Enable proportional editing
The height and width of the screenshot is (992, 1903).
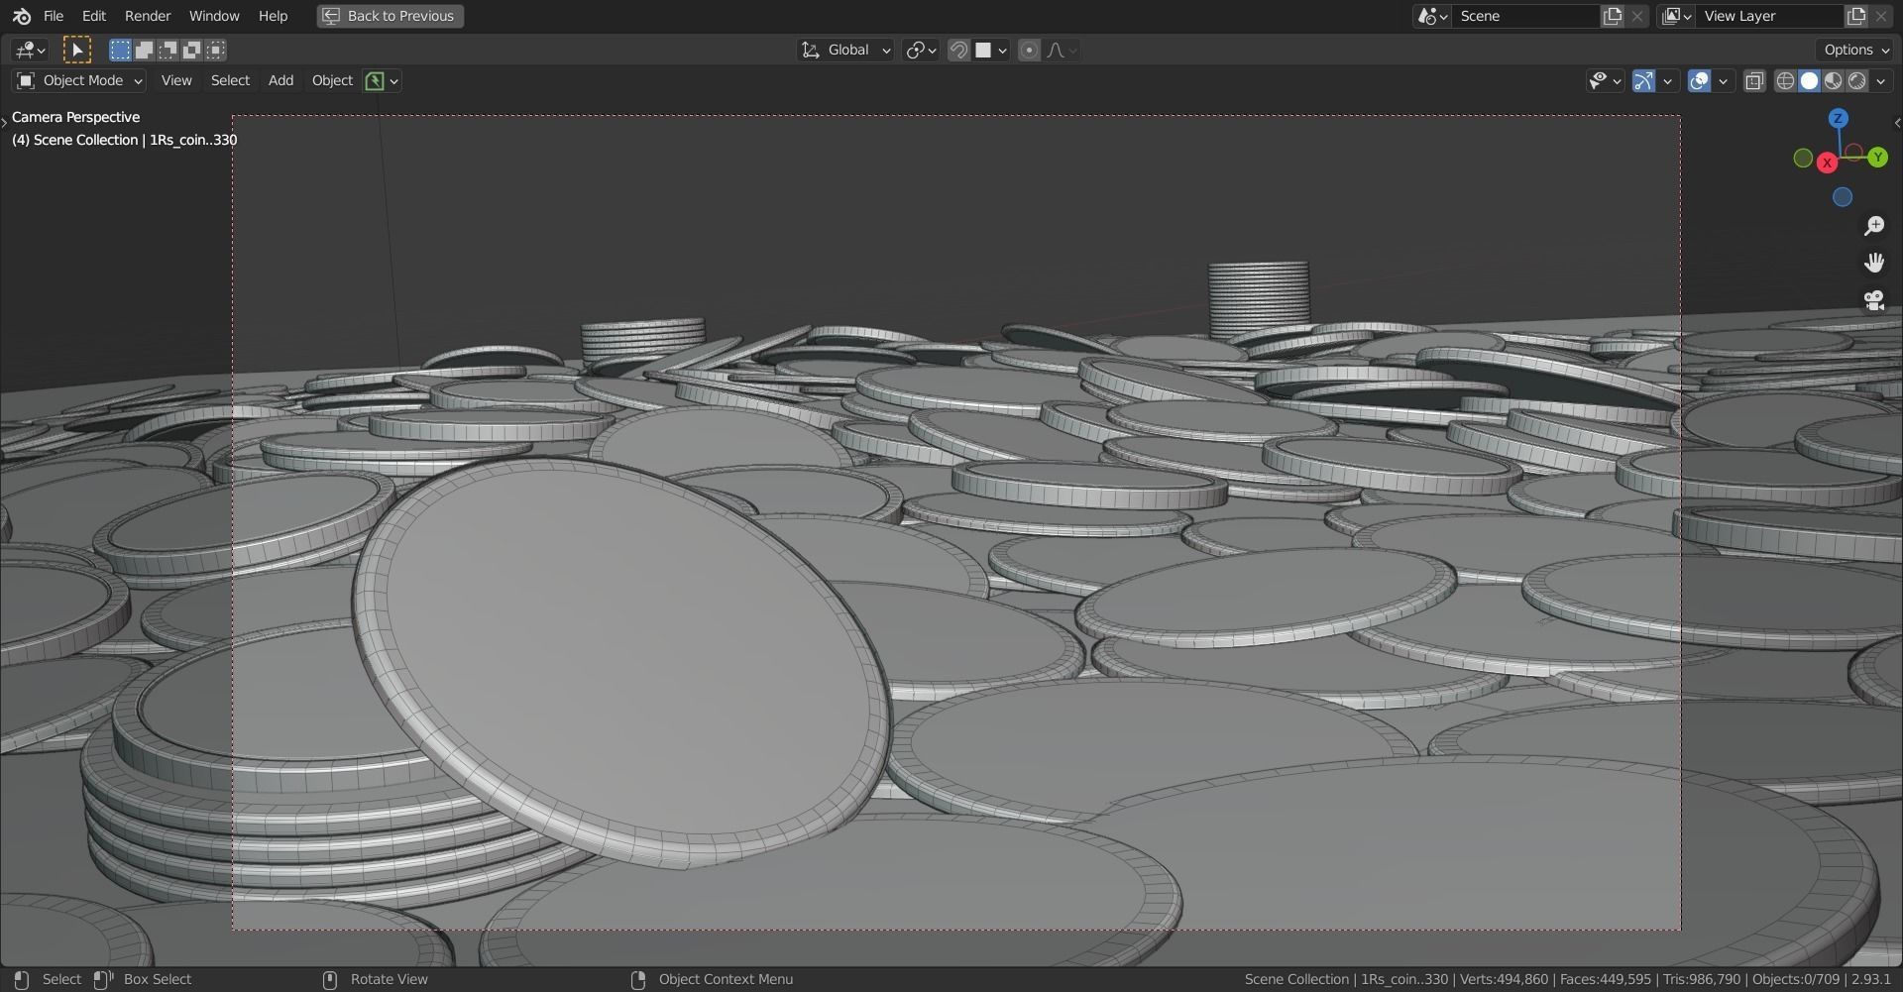(1029, 50)
